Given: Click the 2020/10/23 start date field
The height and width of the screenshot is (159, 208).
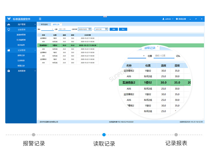Looking at the screenshot, I should click(x=85, y=29).
